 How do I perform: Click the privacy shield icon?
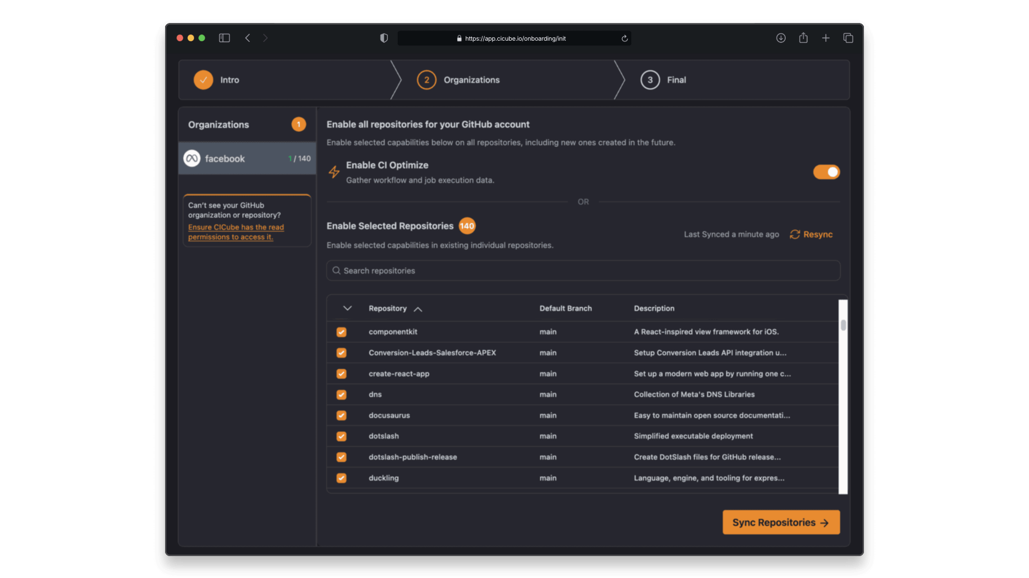click(x=384, y=38)
